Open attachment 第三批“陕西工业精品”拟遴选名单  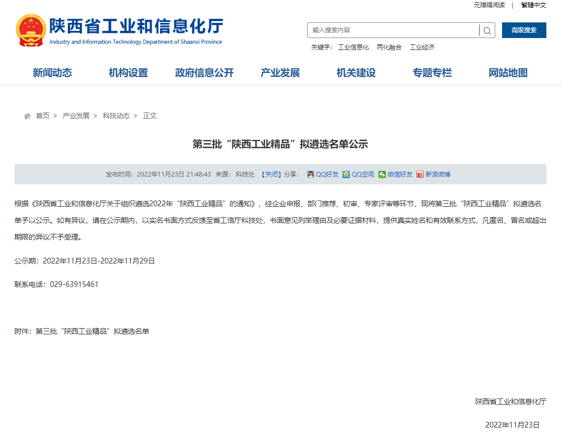tap(92, 332)
